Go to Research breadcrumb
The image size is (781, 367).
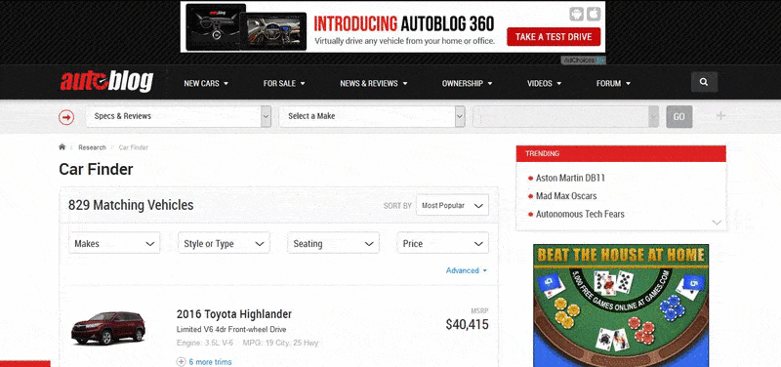(x=92, y=147)
